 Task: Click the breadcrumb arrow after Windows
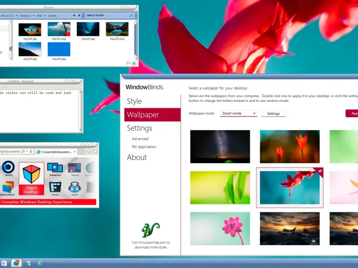point(34,16)
